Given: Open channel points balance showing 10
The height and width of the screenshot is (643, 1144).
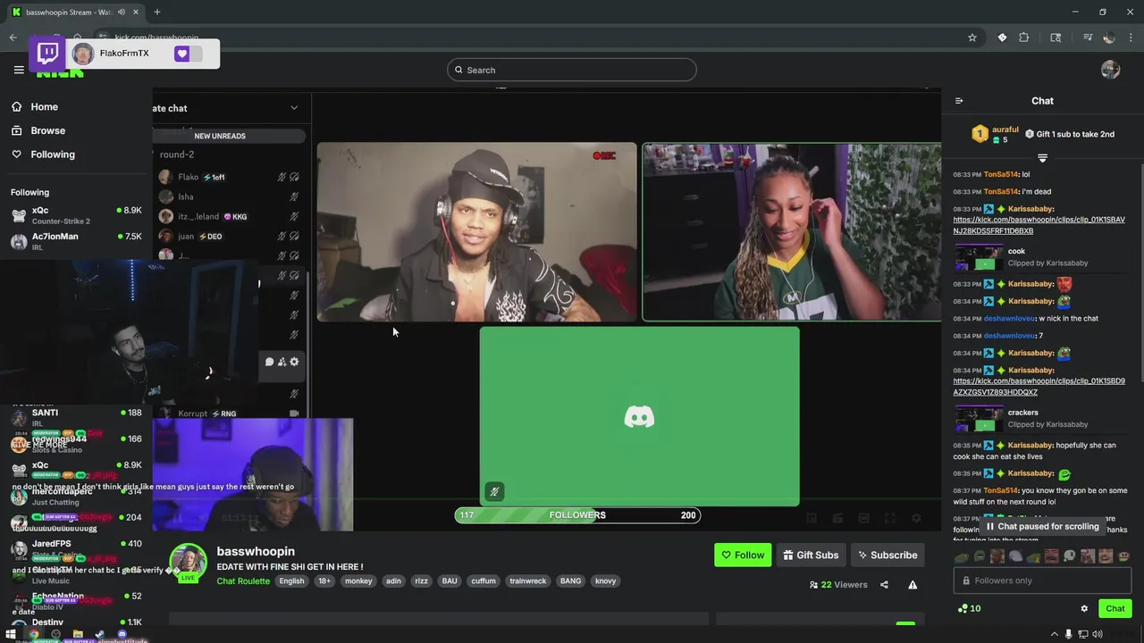Looking at the screenshot, I should 969,608.
